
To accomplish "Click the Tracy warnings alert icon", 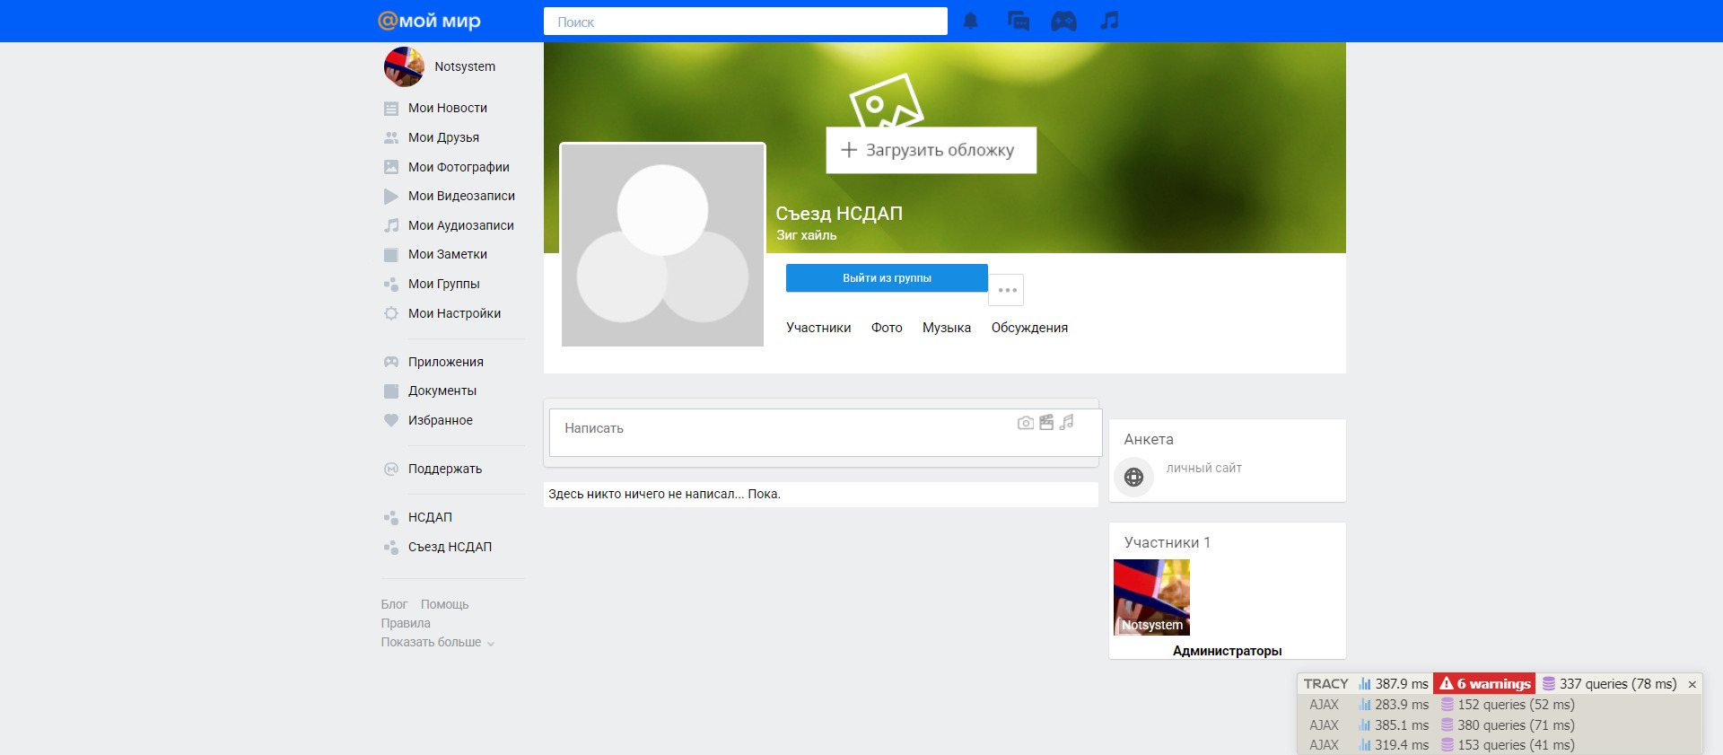I will [x=1447, y=683].
